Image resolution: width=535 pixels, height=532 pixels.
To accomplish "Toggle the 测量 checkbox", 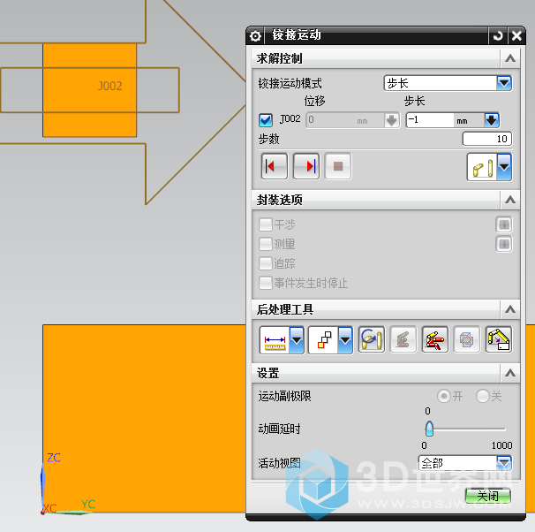I will click(x=266, y=244).
